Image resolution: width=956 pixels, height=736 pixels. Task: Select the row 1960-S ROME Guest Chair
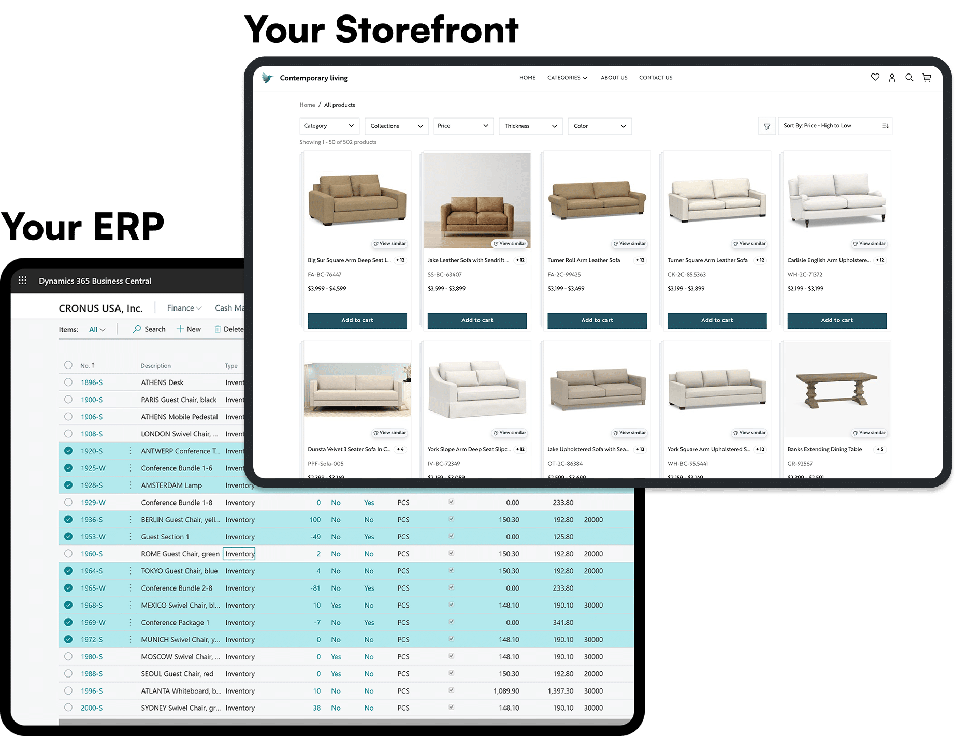[x=68, y=553]
